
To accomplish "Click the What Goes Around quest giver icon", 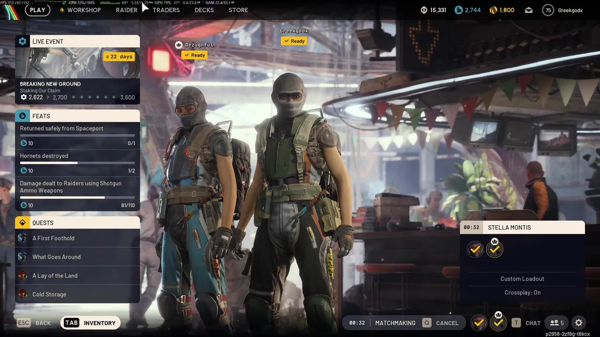I will click(22, 256).
